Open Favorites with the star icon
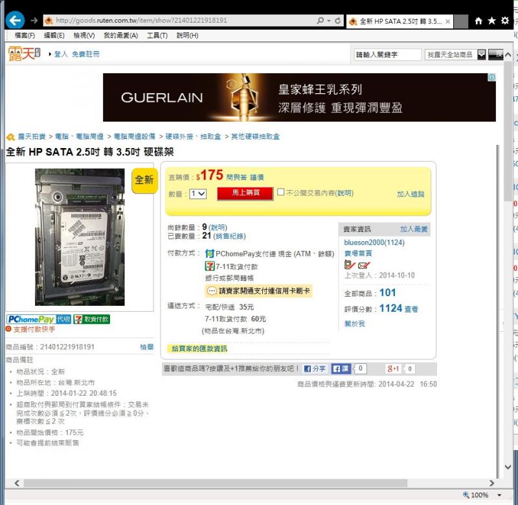The width and height of the screenshot is (518, 505). tap(491, 21)
